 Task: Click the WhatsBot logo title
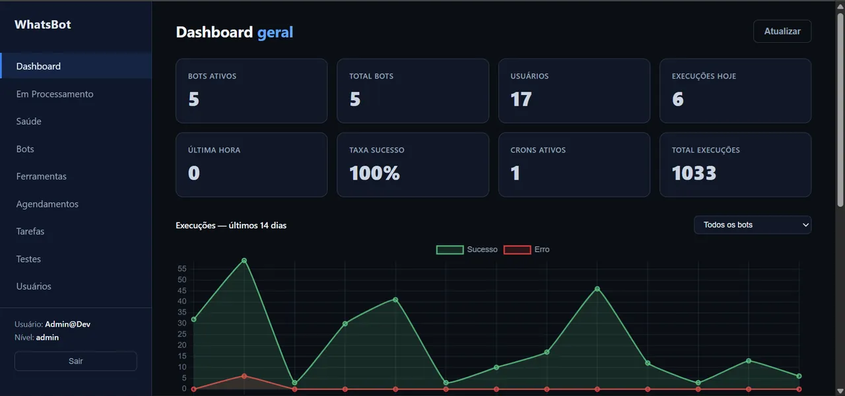click(x=43, y=24)
